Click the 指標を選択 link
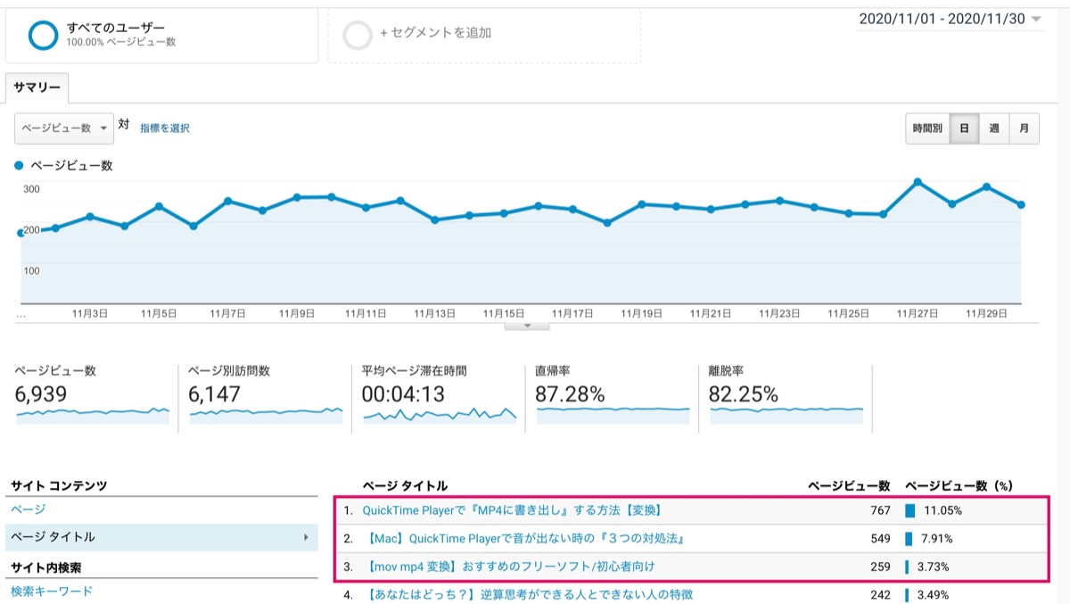Image resolution: width=1070 pixels, height=604 pixels. 165,128
